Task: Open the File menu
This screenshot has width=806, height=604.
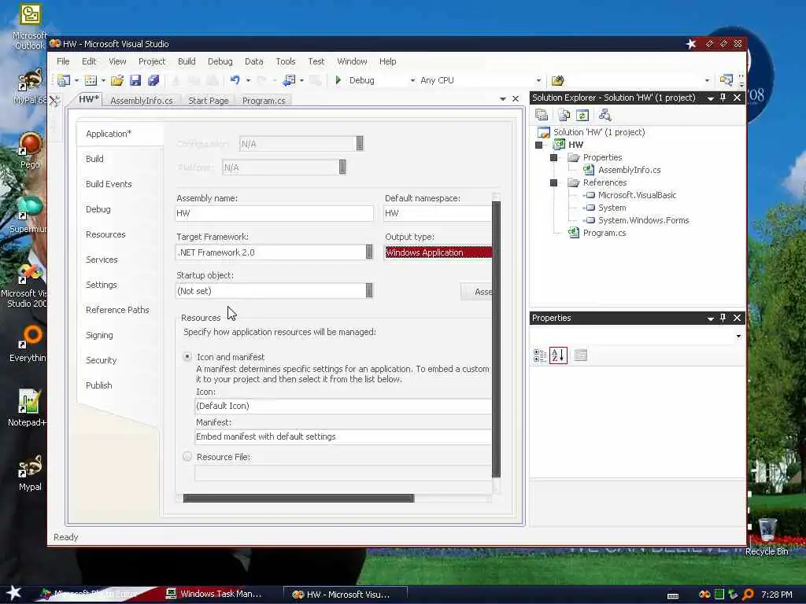Action: point(63,61)
